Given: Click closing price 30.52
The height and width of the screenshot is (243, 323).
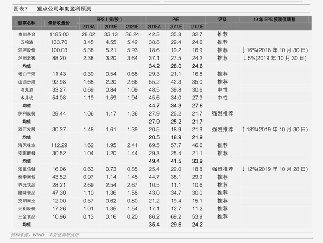Looking at the screenshot, I should [x=59, y=154].
